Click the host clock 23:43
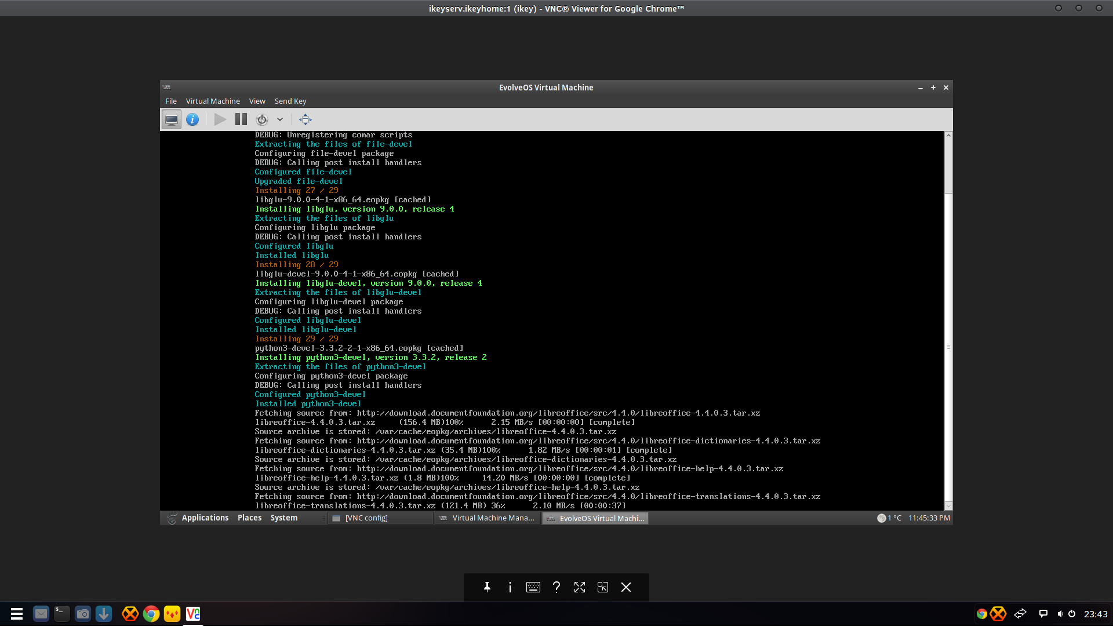This screenshot has height=626, width=1113. click(1096, 614)
